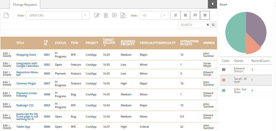Image resolution: width=276 pixels, height=131 pixels.
Task: Sort by the PROJECT column header
Action: (92, 43)
